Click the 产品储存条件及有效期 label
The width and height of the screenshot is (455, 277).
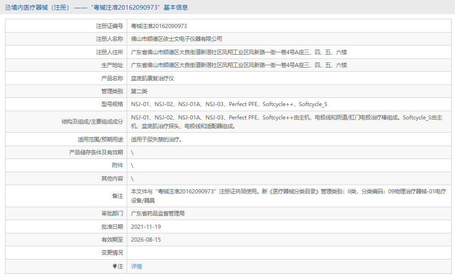click(x=96, y=153)
